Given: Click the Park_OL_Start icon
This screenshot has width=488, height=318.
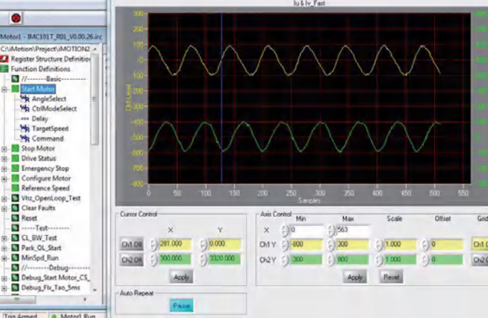Looking at the screenshot, I should pos(16,248).
